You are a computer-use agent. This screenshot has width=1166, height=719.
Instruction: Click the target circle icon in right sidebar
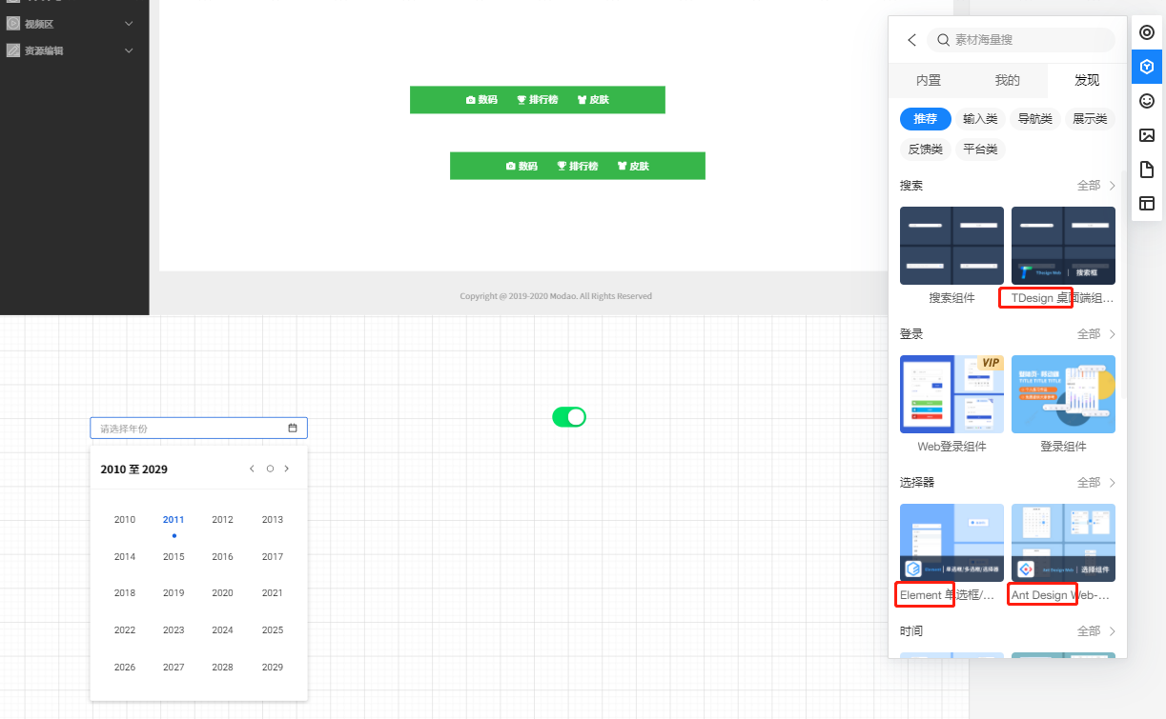(x=1147, y=32)
